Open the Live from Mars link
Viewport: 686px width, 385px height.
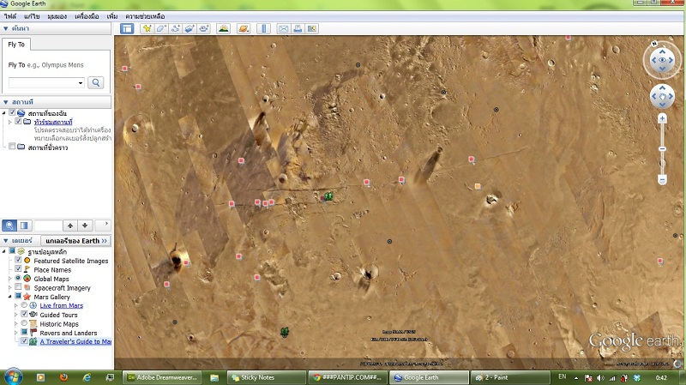coord(61,306)
